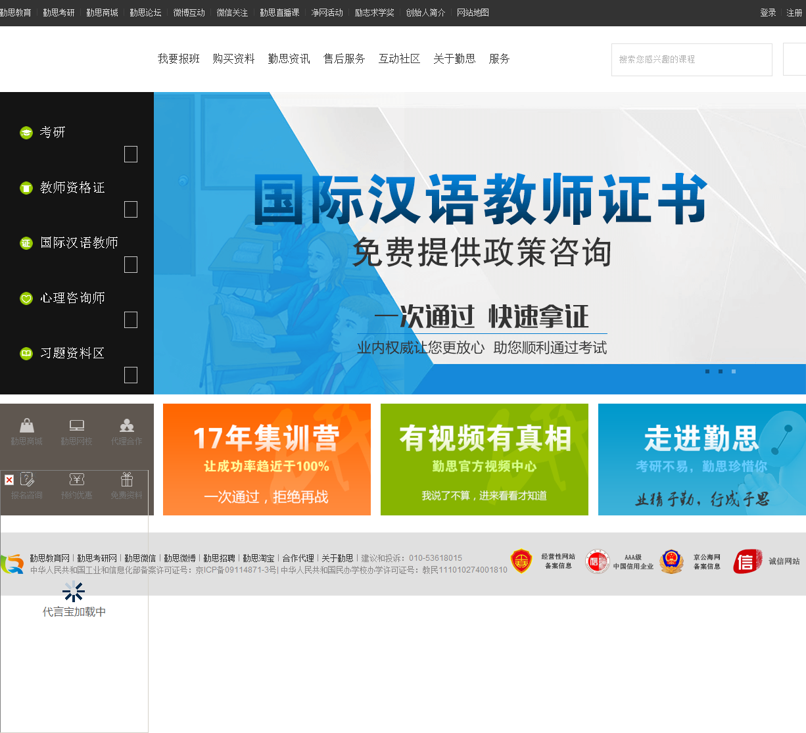Click the green 考研 graduation cap icon
Viewport: 806px width, 733px height.
point(26,133)
